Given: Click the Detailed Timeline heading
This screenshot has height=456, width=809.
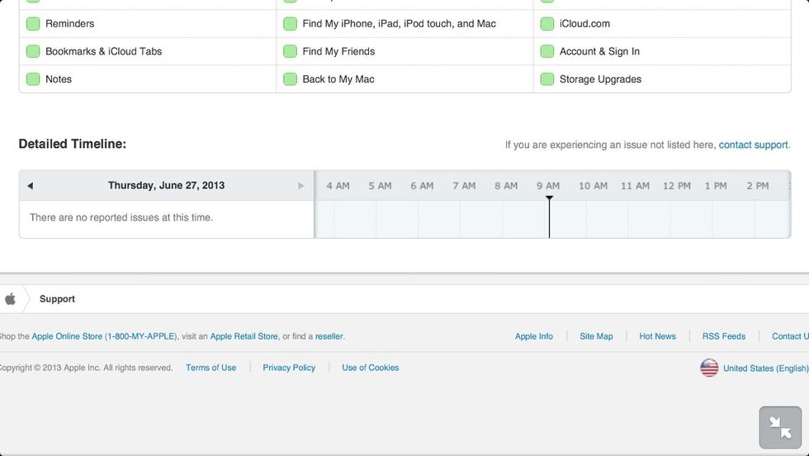Looking at the screenshot, I should (x=73, y=144).
